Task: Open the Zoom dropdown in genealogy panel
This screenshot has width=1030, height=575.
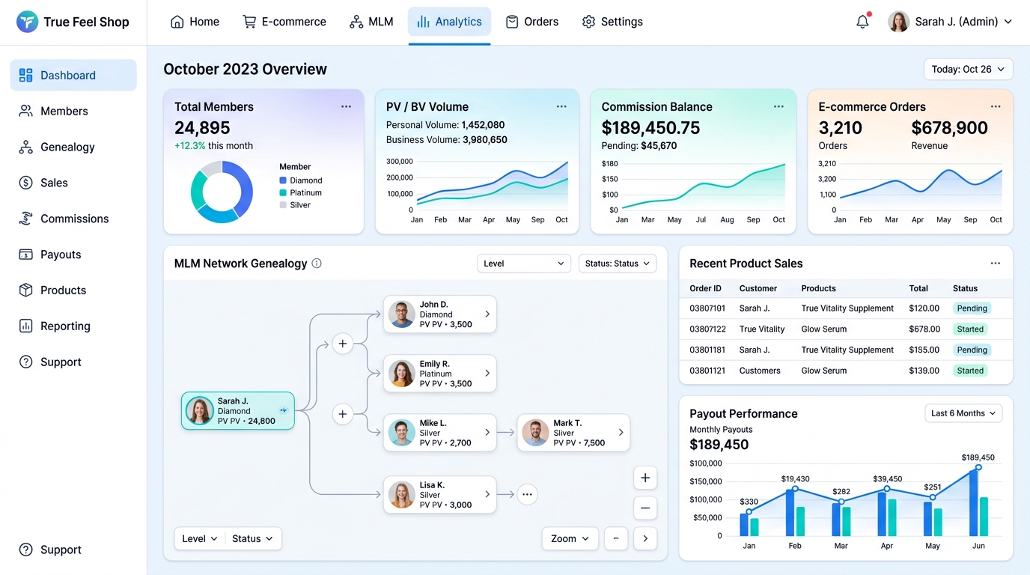Action: coord(570,538)
